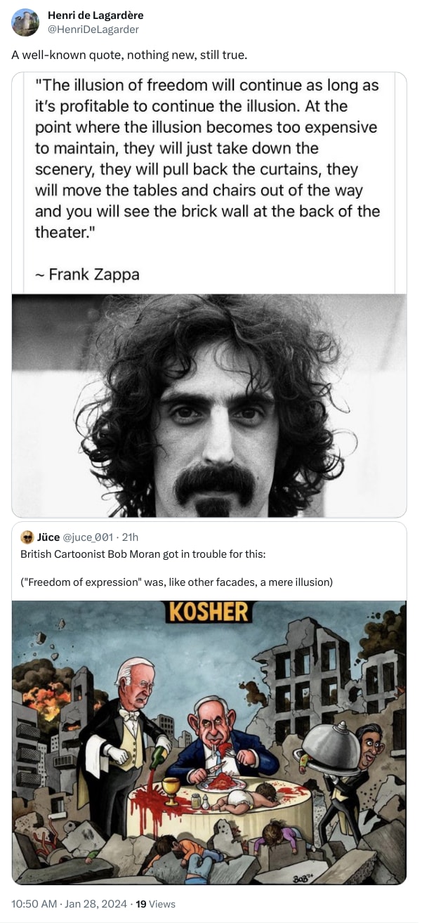429x923 pixels.
Task: Select the 'A well-known quote' tweet text
Action: (129, 55)
